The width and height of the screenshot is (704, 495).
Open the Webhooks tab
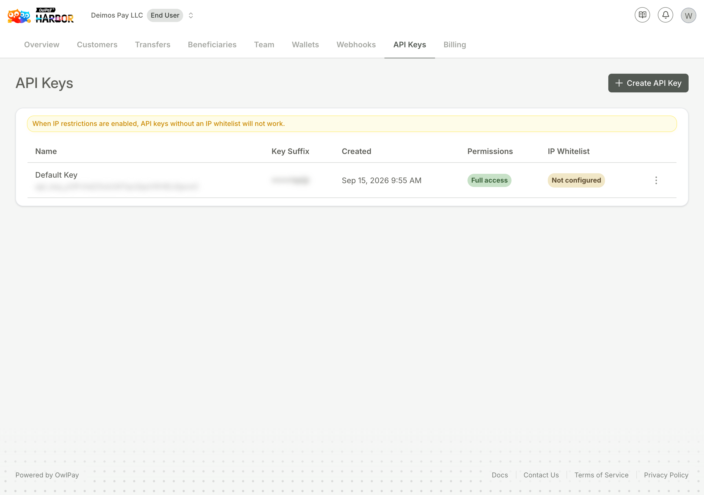(356, 45)
